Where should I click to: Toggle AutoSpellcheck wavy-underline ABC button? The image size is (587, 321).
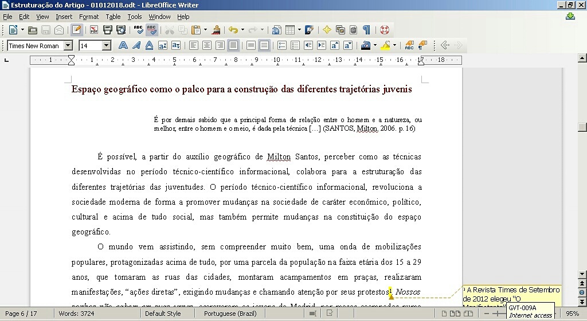152,30
